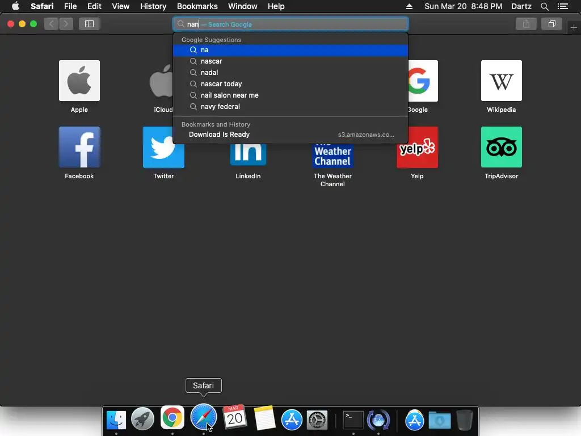Open the View menu
The height and width of the screenshot is (436, 581).
point(121,6)
